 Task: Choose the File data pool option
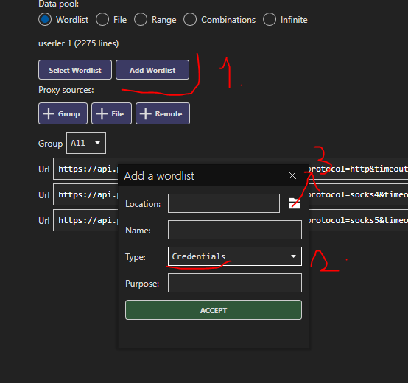tap(102, 19)
